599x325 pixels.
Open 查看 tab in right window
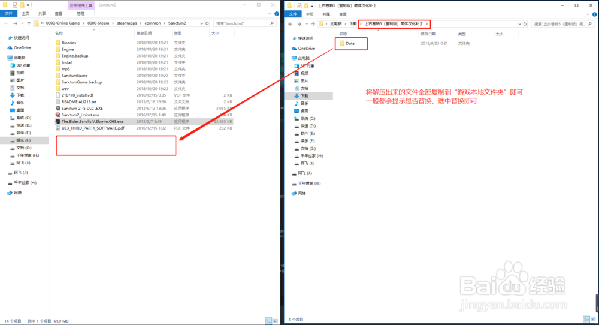343,14
